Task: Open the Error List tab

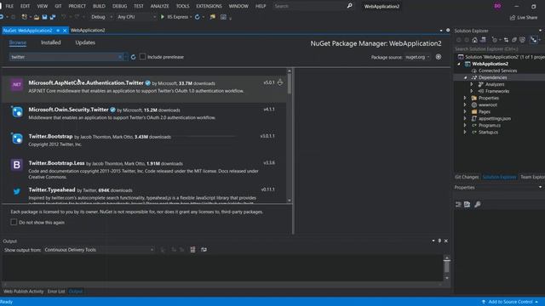Action: (x=56, y=292)
